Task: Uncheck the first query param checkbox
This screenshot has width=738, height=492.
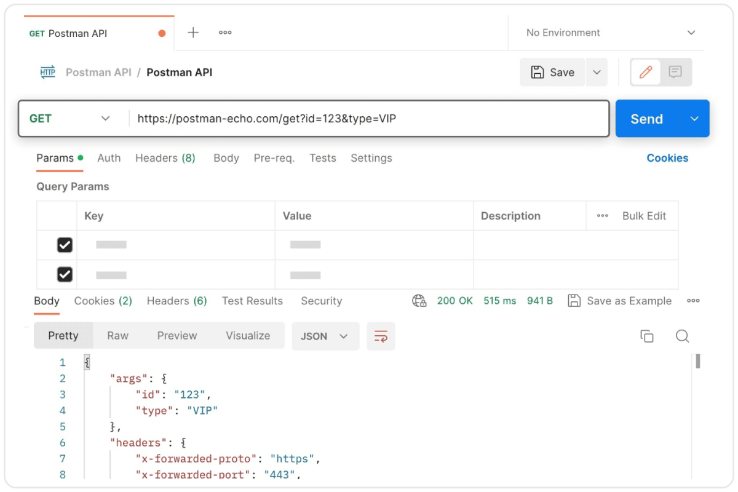Action: click(x=65, y=245)
